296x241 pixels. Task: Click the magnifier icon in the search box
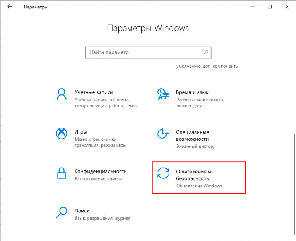pos(206,52)
